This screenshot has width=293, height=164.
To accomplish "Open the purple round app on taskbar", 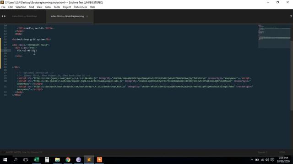I will 78,160.
